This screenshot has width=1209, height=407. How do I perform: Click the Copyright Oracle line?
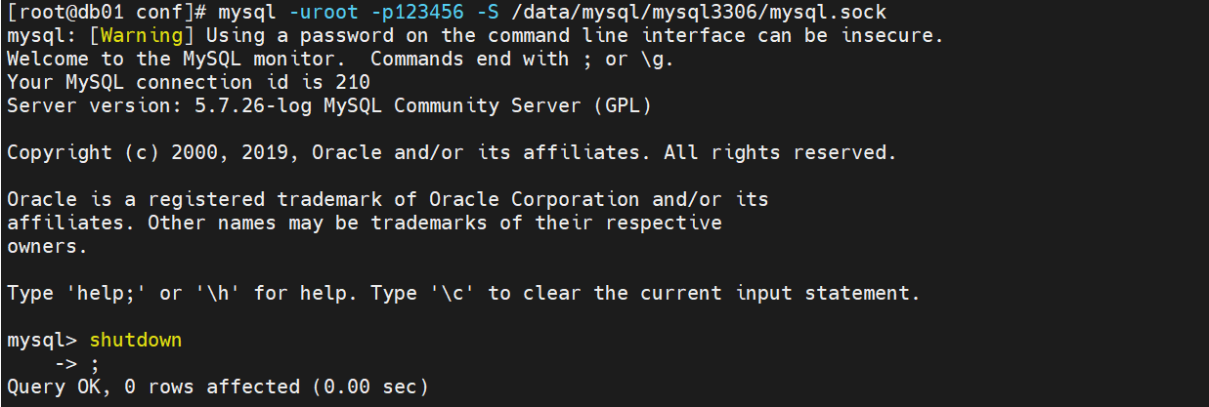[452, 152]
